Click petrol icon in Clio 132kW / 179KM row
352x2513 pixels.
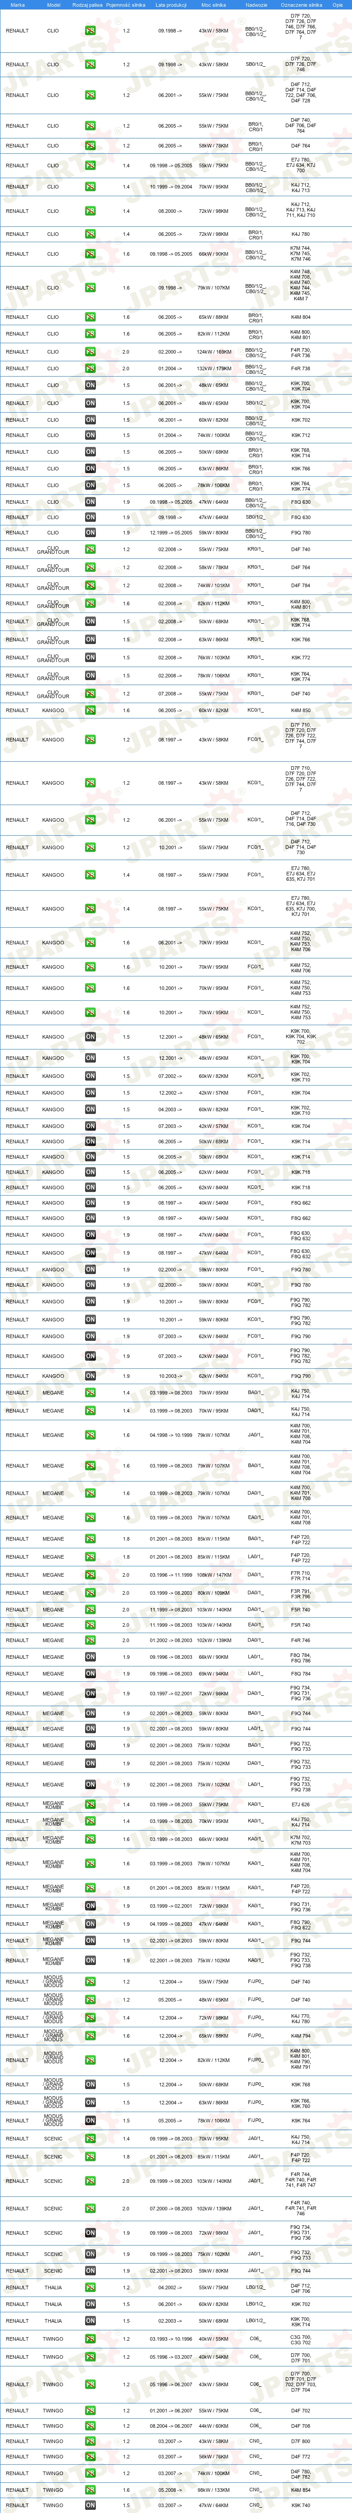tap(90, 369)
